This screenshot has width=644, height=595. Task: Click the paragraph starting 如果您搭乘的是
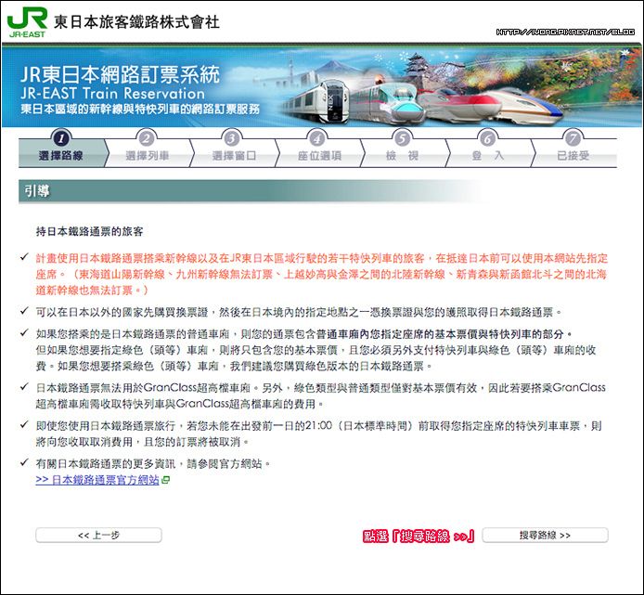coord(316,350)
